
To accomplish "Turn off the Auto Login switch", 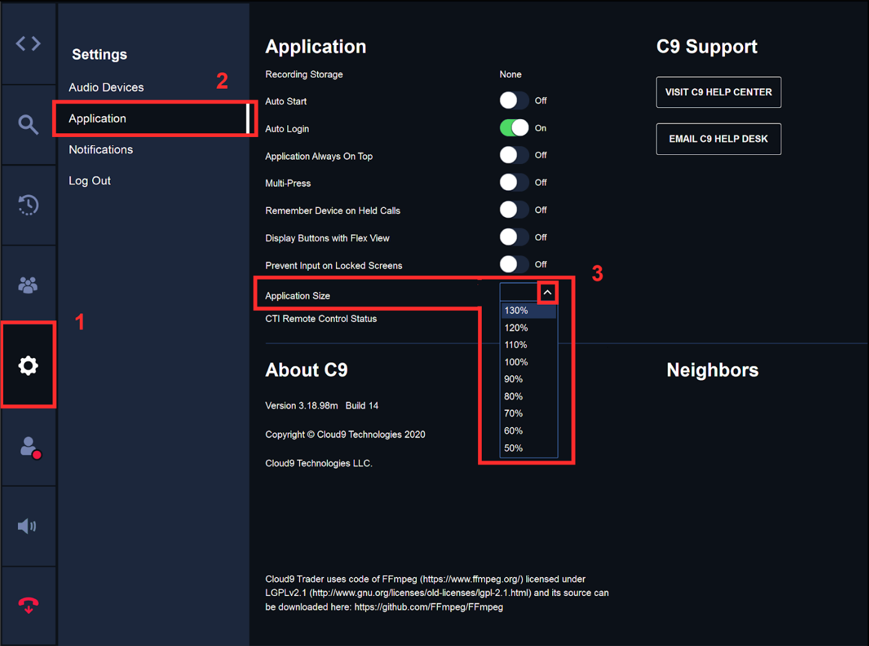I will 514,128.
